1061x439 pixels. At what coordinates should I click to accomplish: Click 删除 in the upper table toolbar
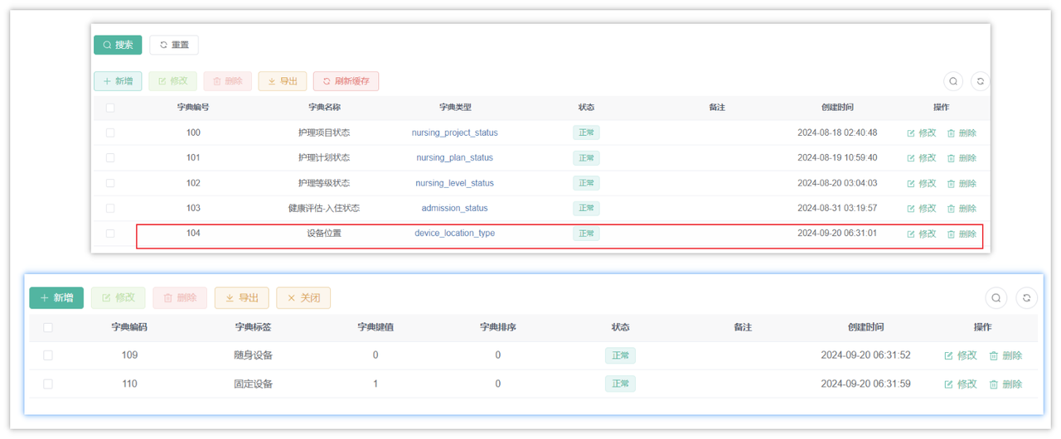point(227,81)
